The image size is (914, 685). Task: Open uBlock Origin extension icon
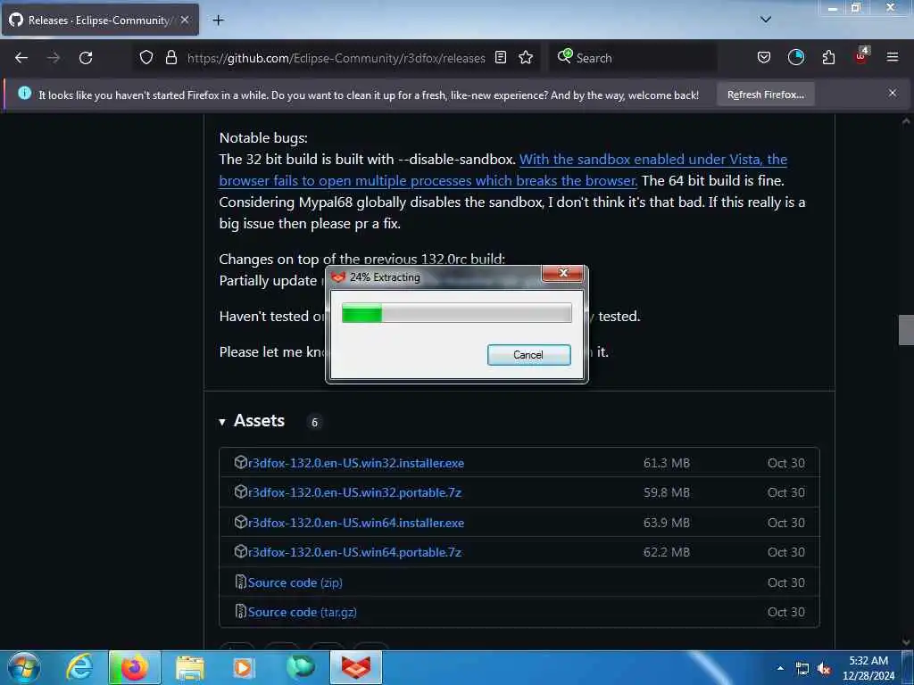(861, 56)
